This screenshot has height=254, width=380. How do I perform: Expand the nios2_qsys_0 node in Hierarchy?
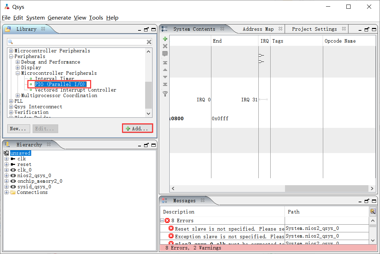click(x=6, y=176)
